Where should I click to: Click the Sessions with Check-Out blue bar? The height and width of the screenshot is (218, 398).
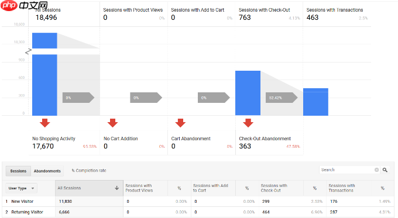click(248, 93)
